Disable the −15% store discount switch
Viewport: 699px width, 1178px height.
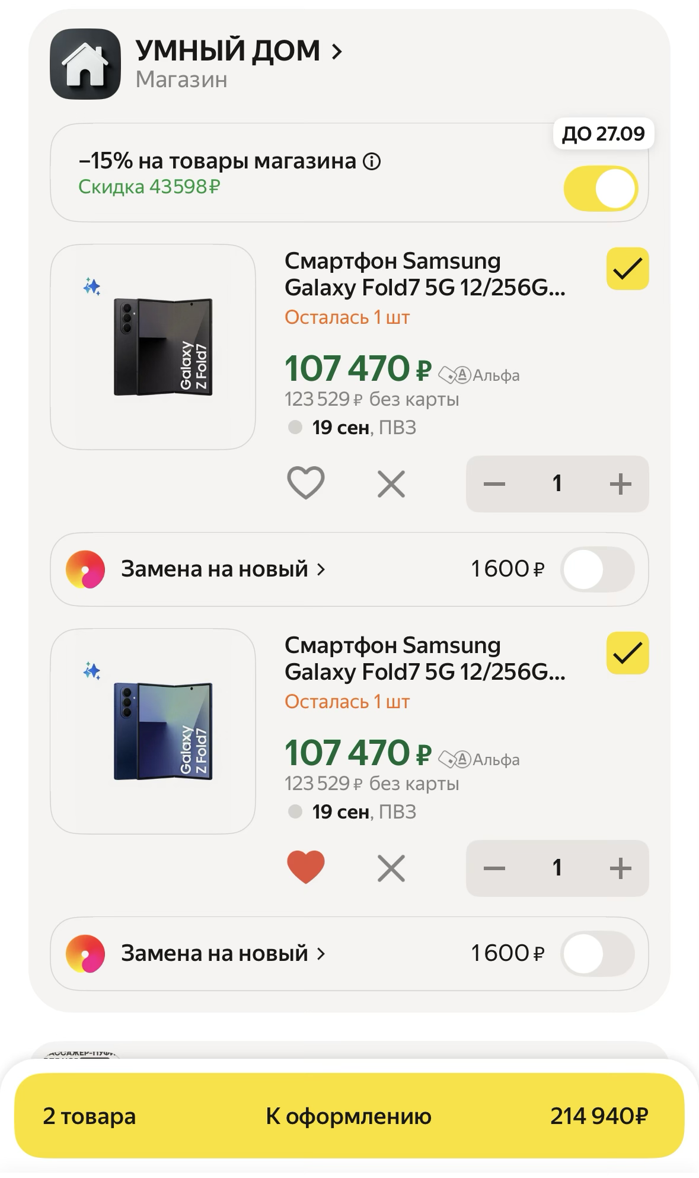600,189
